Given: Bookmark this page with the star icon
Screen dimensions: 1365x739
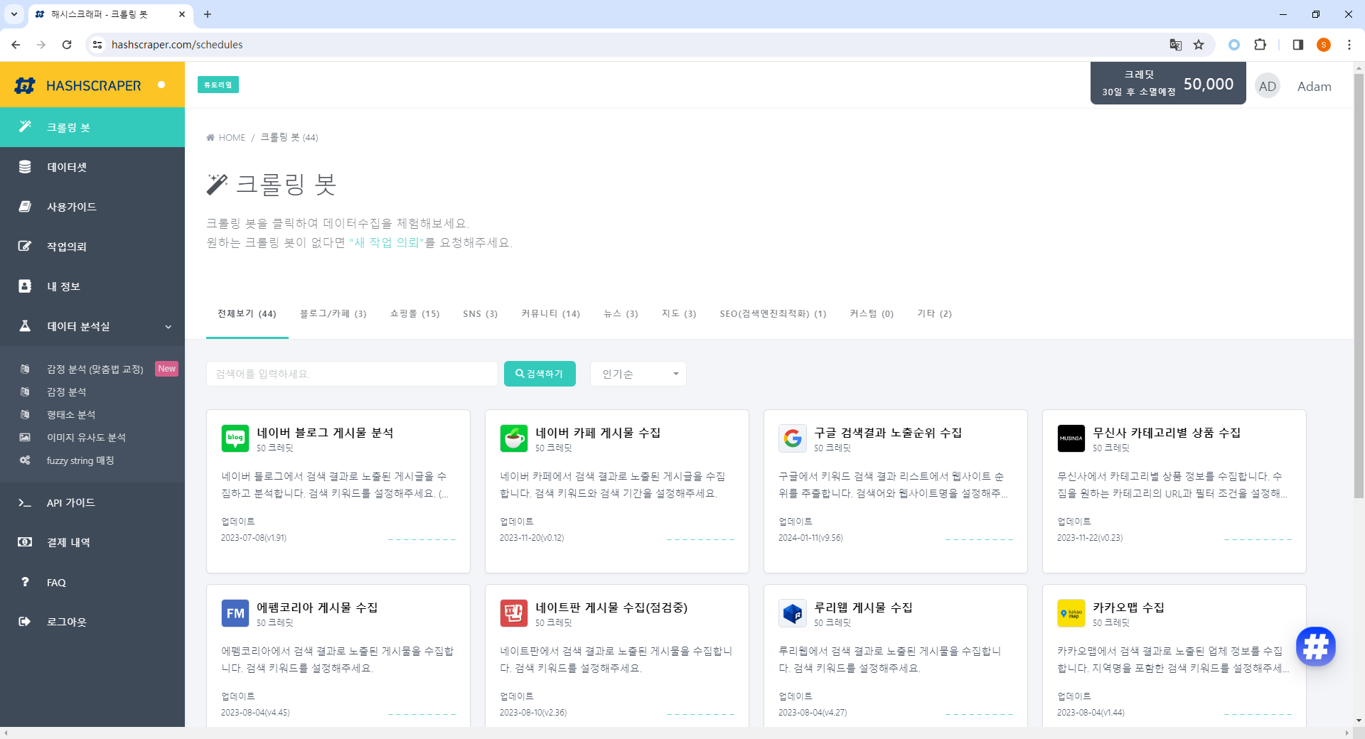Looking at the screenshot, I should click(1199, 45).
